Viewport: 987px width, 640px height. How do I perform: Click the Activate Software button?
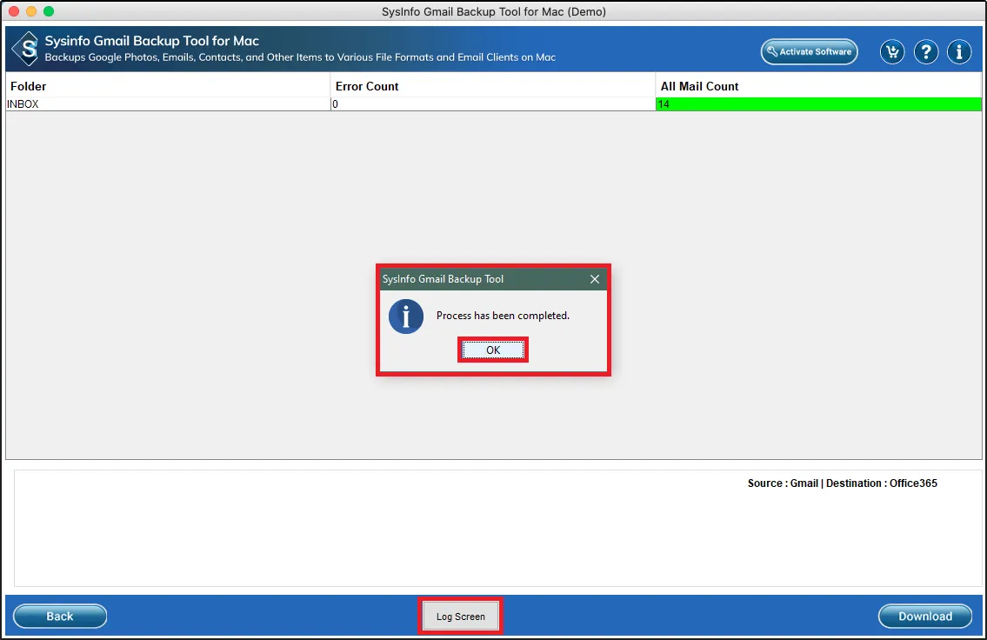tap(809, 51)
